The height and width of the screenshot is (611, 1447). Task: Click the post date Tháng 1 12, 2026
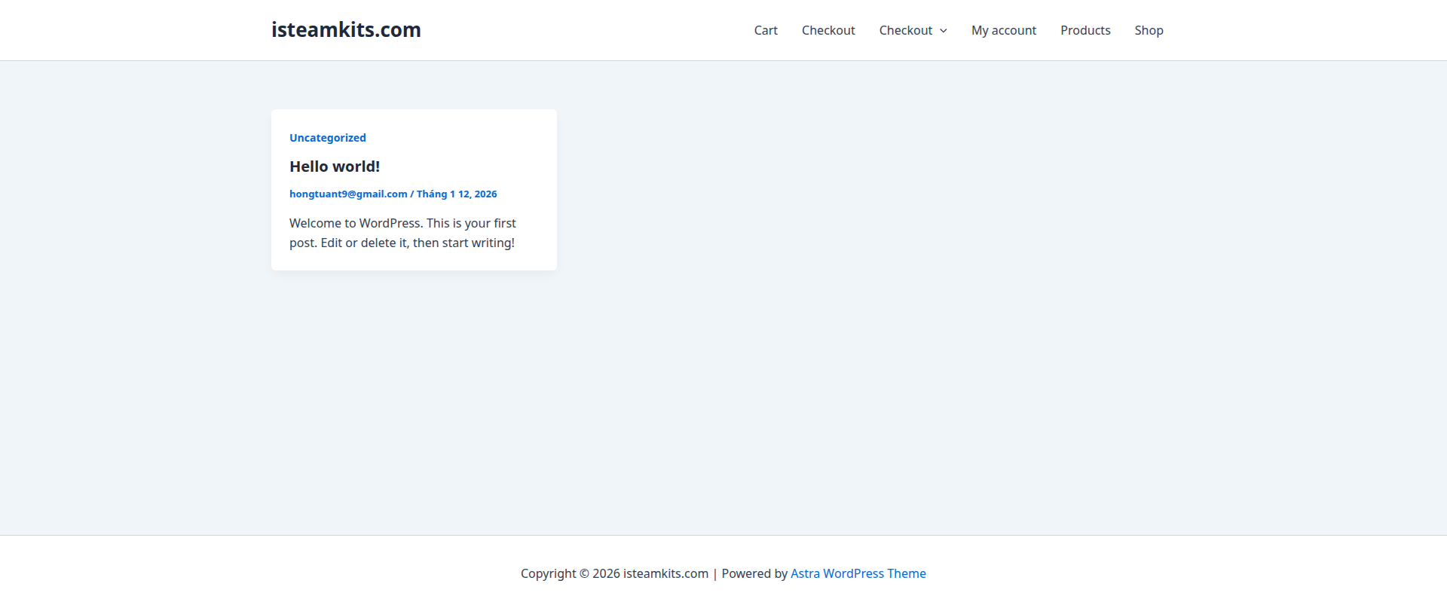pyautogui.click(x=457, y=194)
